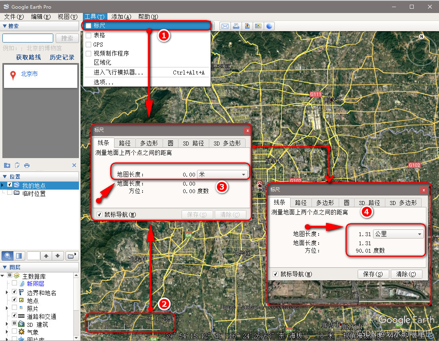Click the 气象 sun icon
Image resolution: width=439 pixels, height=341 pixels.
[x=21, y=332]
